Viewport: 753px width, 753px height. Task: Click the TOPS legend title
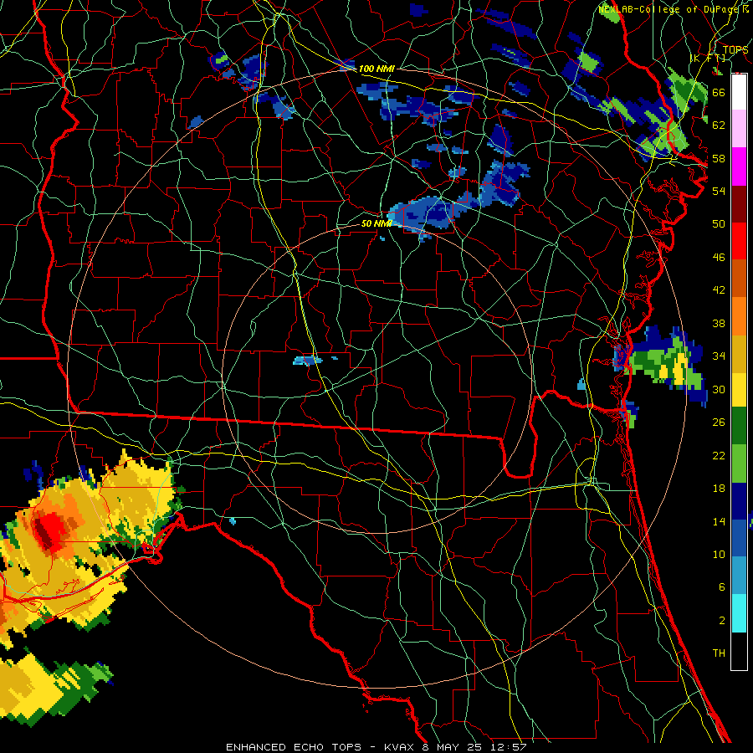pyautogui.click(x=735, y=49)
